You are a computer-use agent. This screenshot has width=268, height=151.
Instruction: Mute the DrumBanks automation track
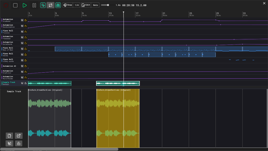(22, 20)
